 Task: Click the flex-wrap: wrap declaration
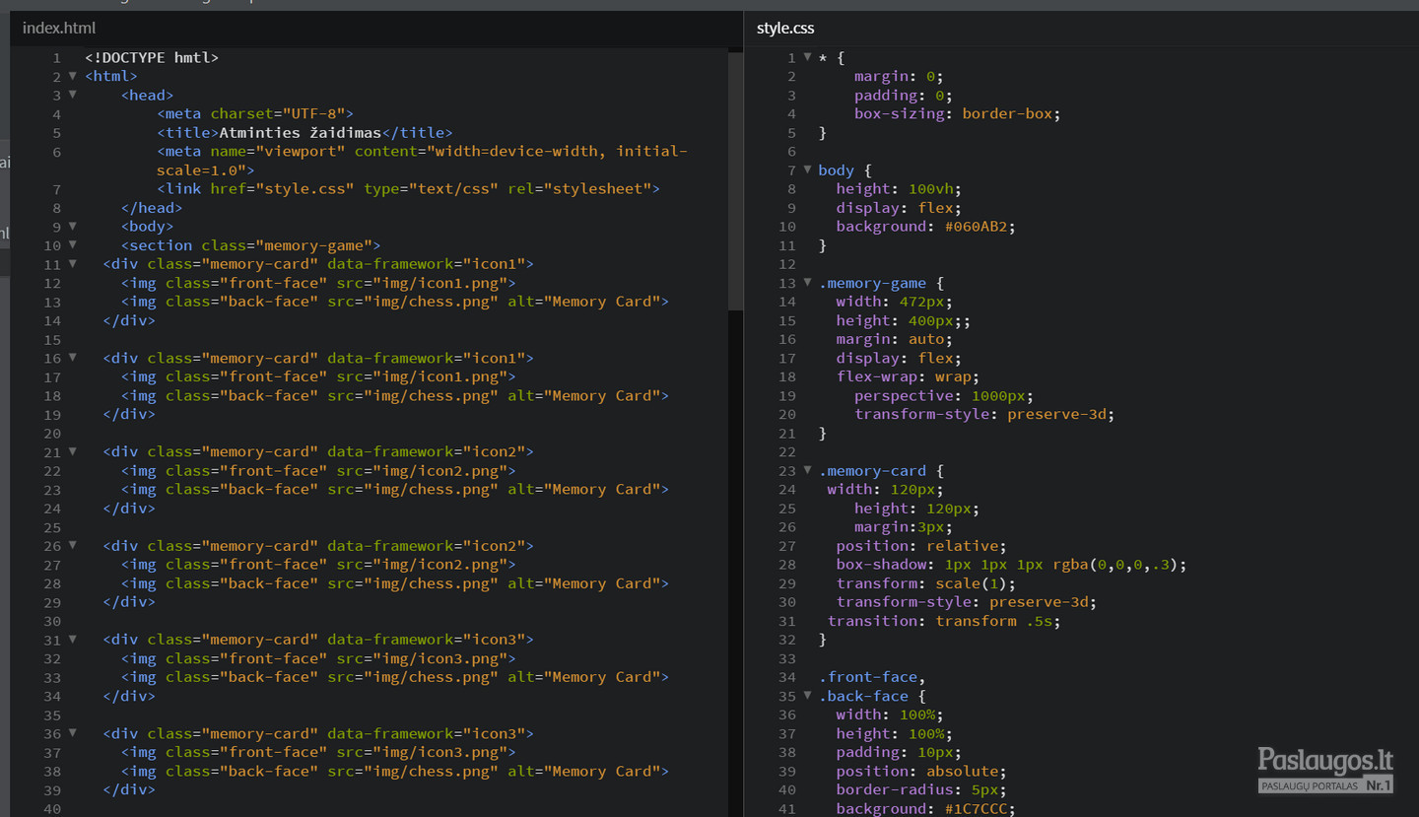pos(908,376)
